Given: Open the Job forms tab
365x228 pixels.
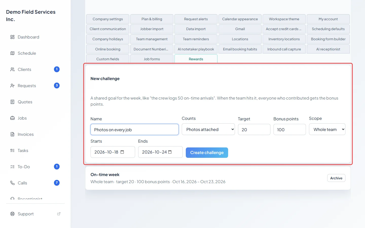Looking at the screenshot, I should point(152,59).
